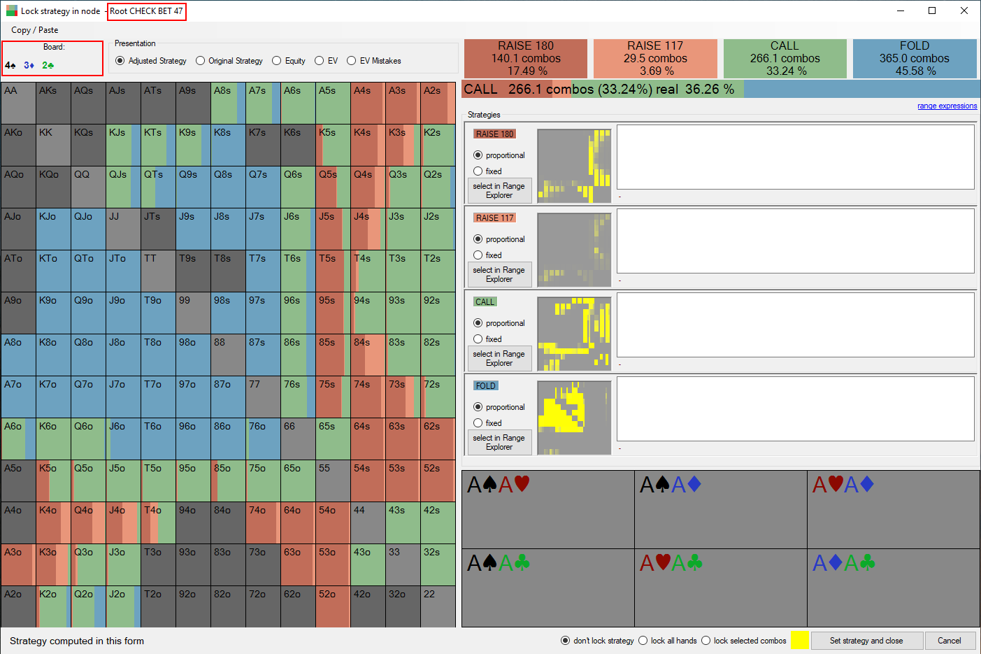Click the yellow selected combos swatch
Screen dimensions: 981x654
click(800, 640)
